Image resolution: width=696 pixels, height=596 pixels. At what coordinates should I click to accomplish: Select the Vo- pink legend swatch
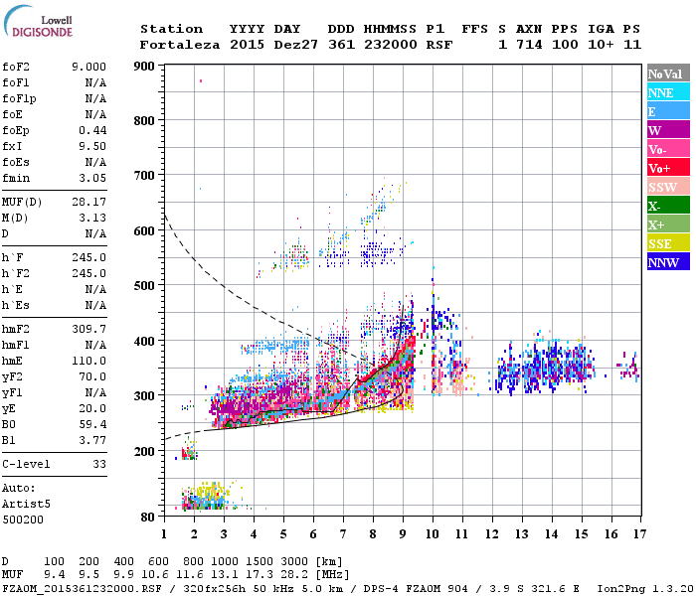click(668, 149)
